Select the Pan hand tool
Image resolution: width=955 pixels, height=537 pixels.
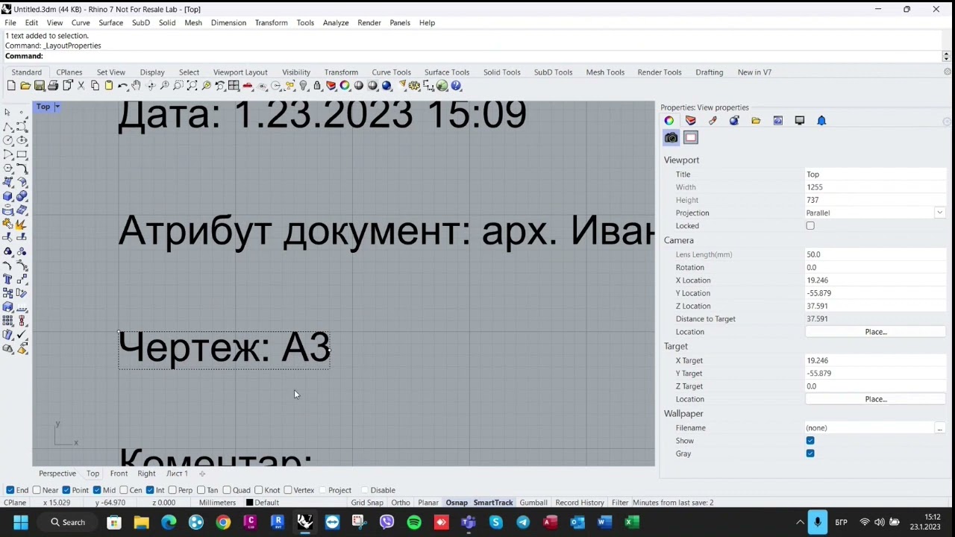[137, 86]
